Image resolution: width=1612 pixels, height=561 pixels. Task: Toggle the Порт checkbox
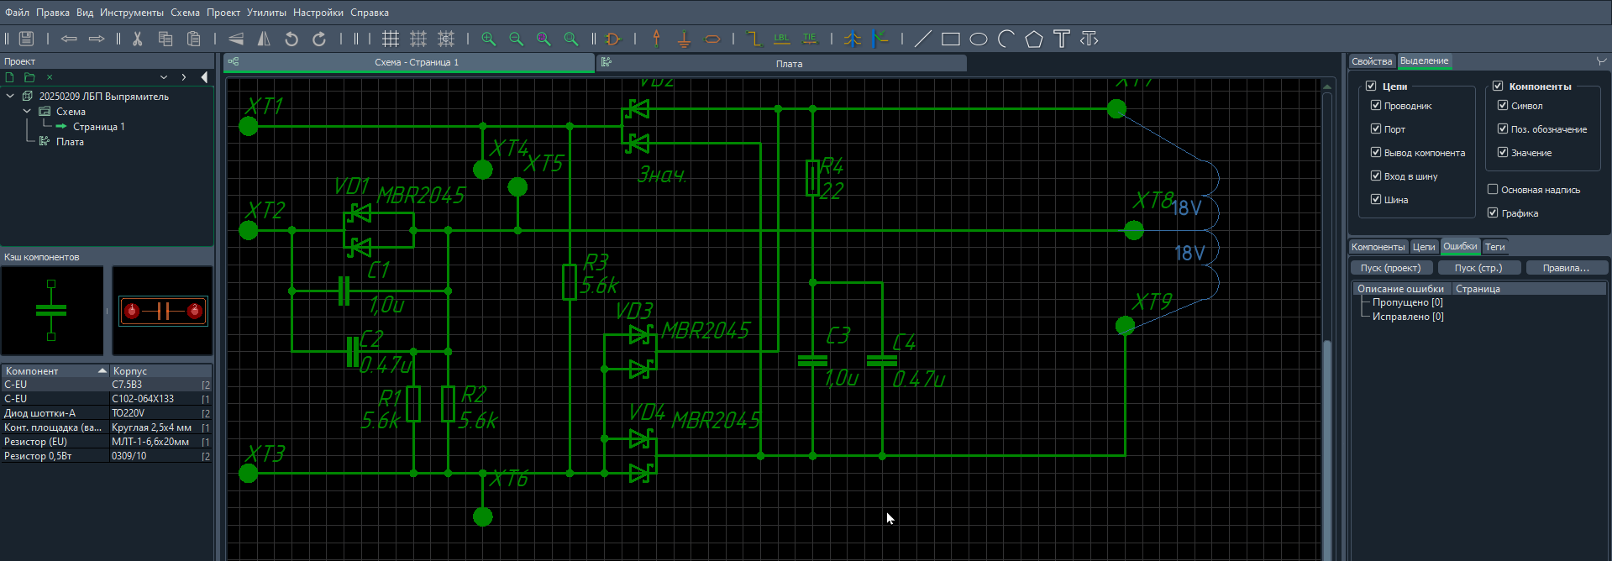tap(1376, 128)
